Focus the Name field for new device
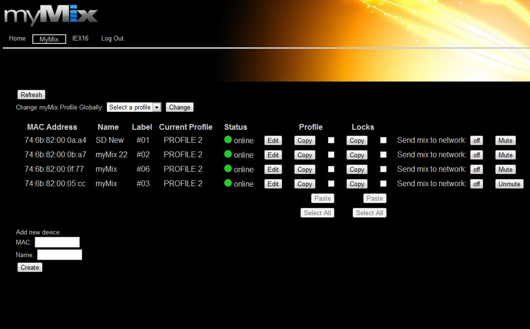Image resolution: width=530 pixels, height=329 pixels. (59, 255)
